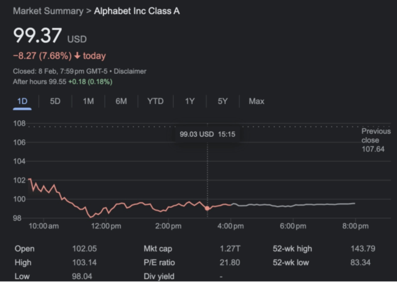The image size is (397, 282).
Task: Click the 52-wk high value 143.79
Action: 363,249
